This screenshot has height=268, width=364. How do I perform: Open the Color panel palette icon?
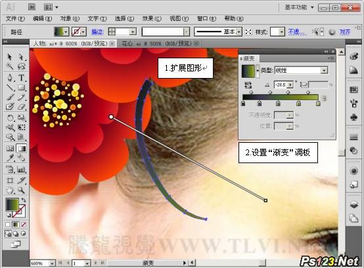[x=353, y=56]
